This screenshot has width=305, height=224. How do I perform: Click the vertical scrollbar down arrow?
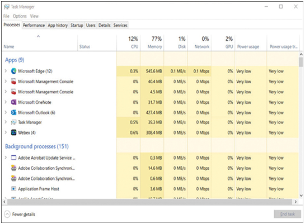point(301,196)
